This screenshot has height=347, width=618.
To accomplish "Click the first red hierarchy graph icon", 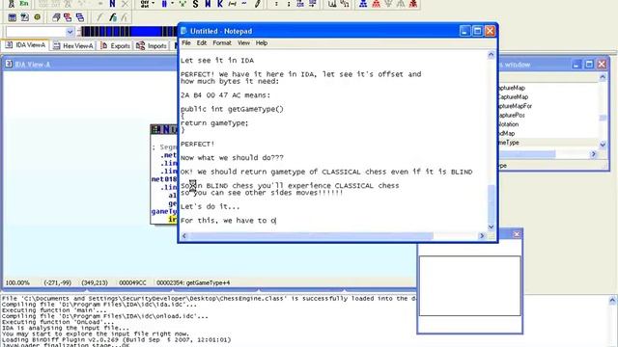I will [x=376, y=4].
